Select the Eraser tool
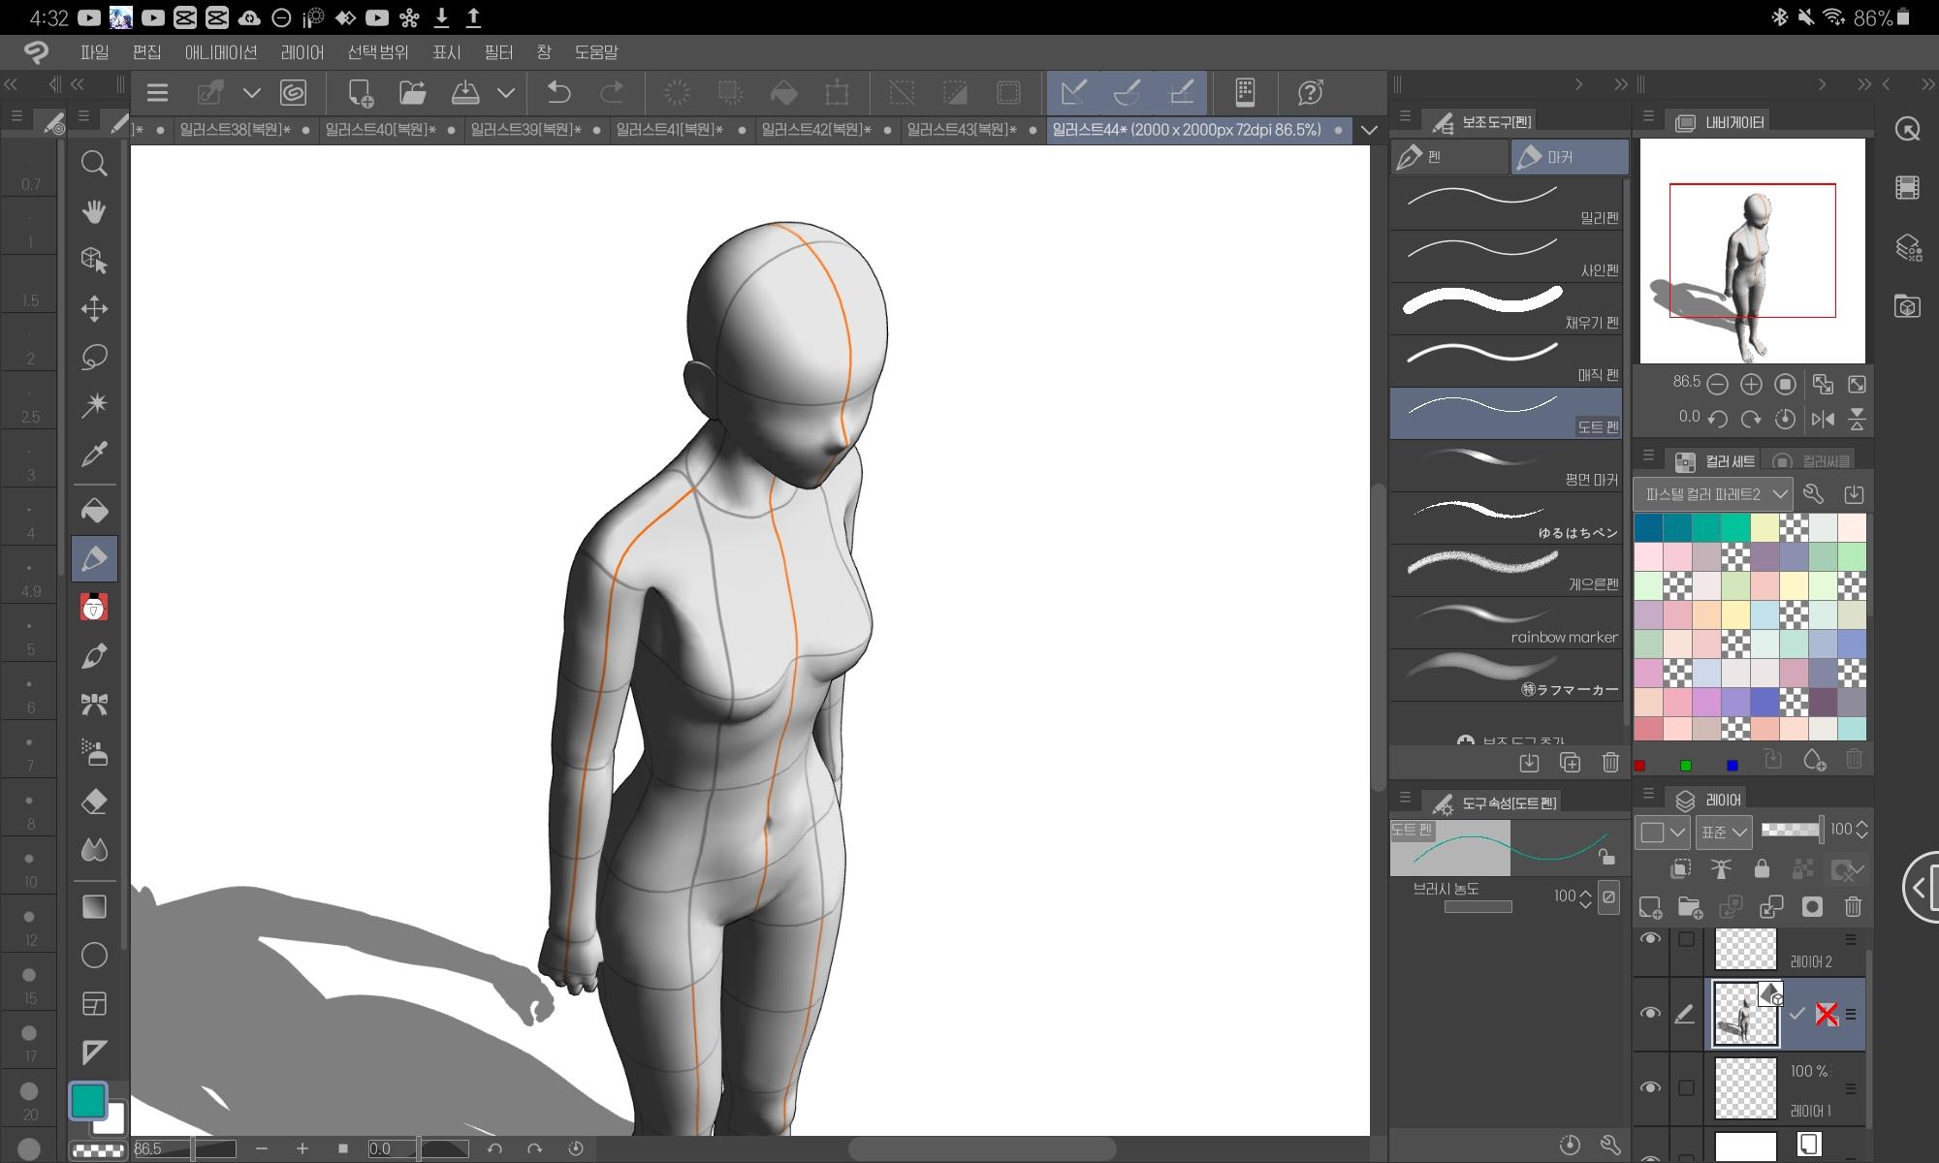The width and height of the screenshot is (1939, 1163). pos(94,802)
